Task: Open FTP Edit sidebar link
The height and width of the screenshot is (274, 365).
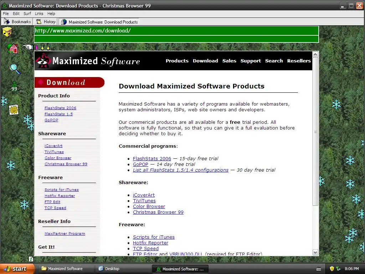Action: pyautogui.click(x=52, y=202)
